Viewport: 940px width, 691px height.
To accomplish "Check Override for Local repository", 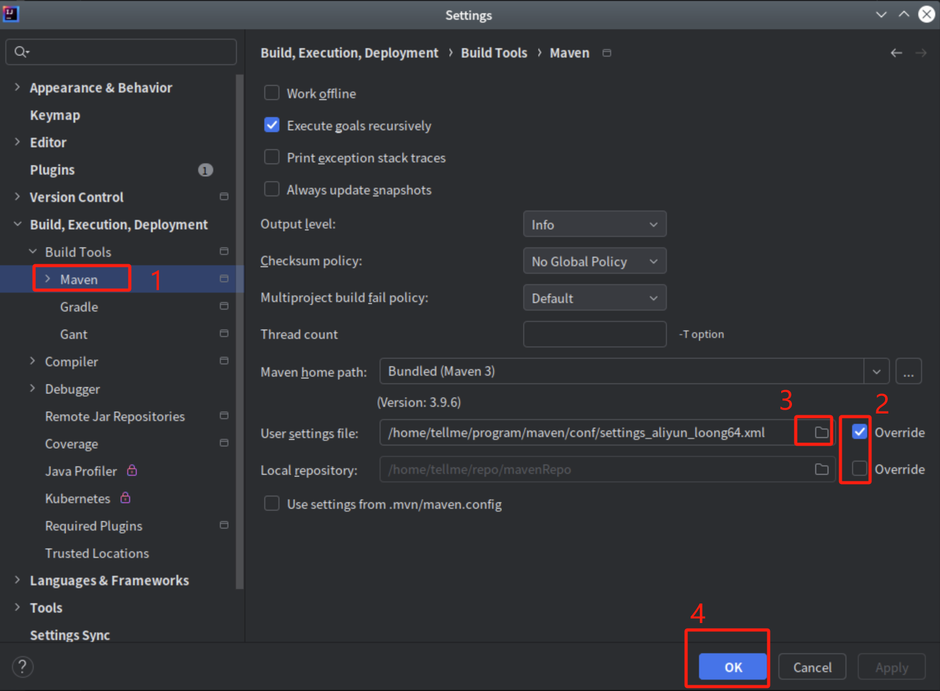I will 859,469.
